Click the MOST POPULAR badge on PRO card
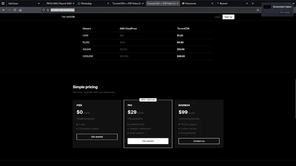This screenshot has width=296, height=166. [148, 100]
